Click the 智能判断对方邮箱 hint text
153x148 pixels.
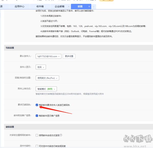click(70, 94)
